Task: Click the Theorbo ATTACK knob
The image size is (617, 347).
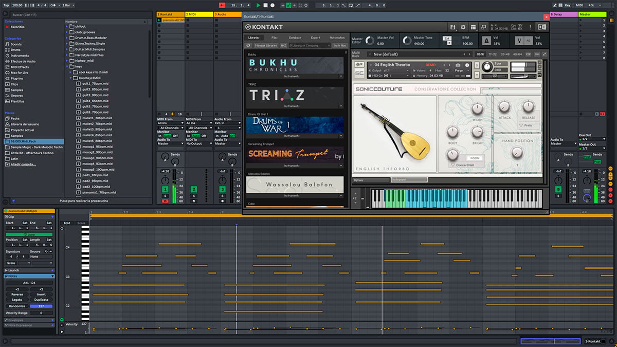Action: (x=504, y=106)
